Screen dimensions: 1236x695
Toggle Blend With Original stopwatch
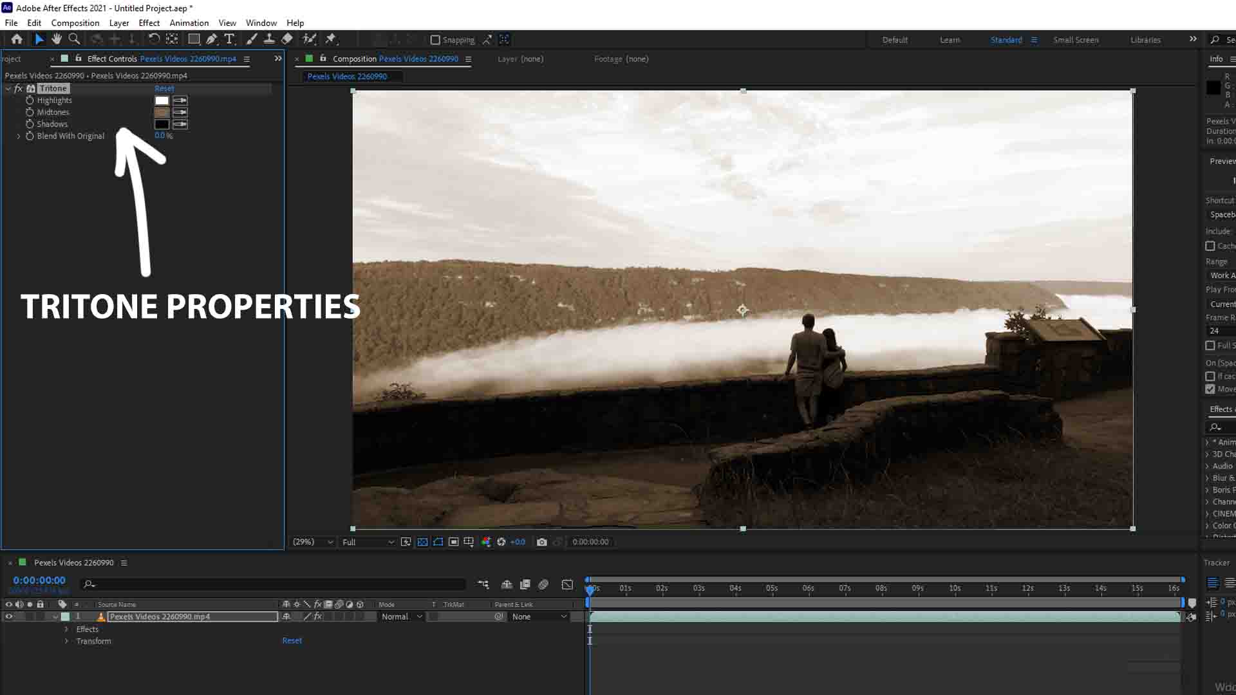point(30,136)
